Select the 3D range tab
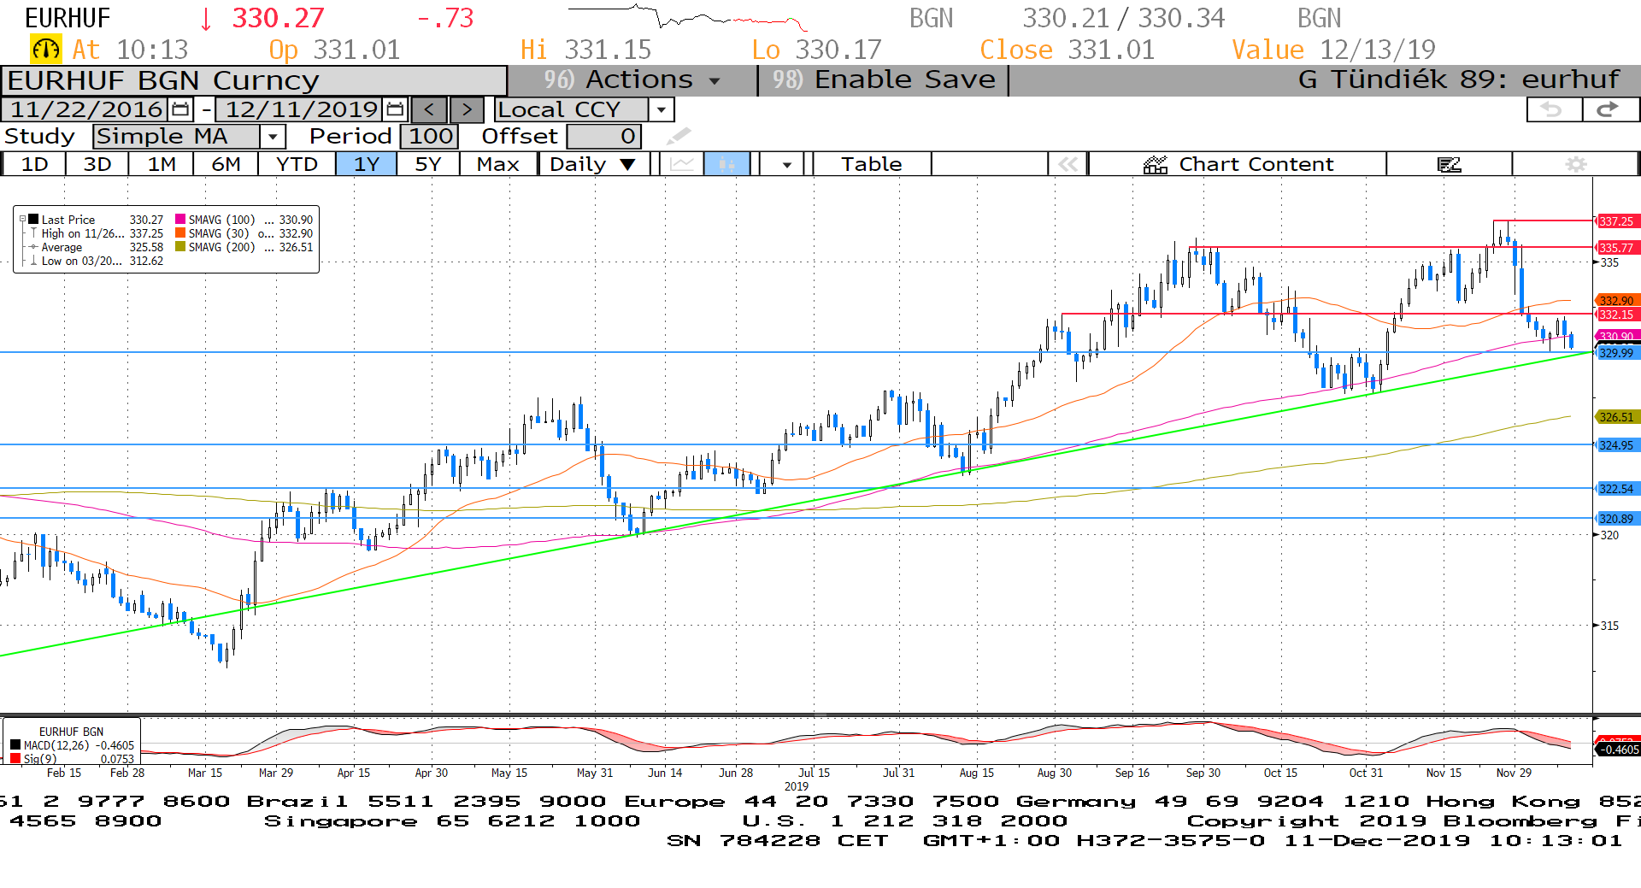 tap(97, 164)
